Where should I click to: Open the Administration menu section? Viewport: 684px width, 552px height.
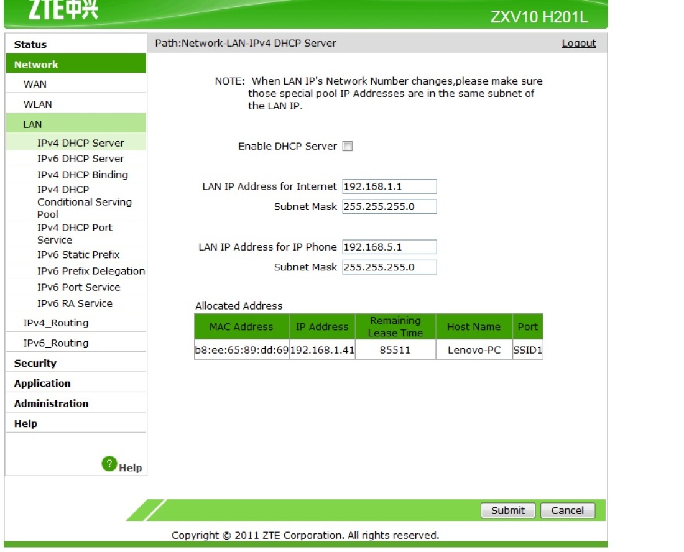[51, 403]
